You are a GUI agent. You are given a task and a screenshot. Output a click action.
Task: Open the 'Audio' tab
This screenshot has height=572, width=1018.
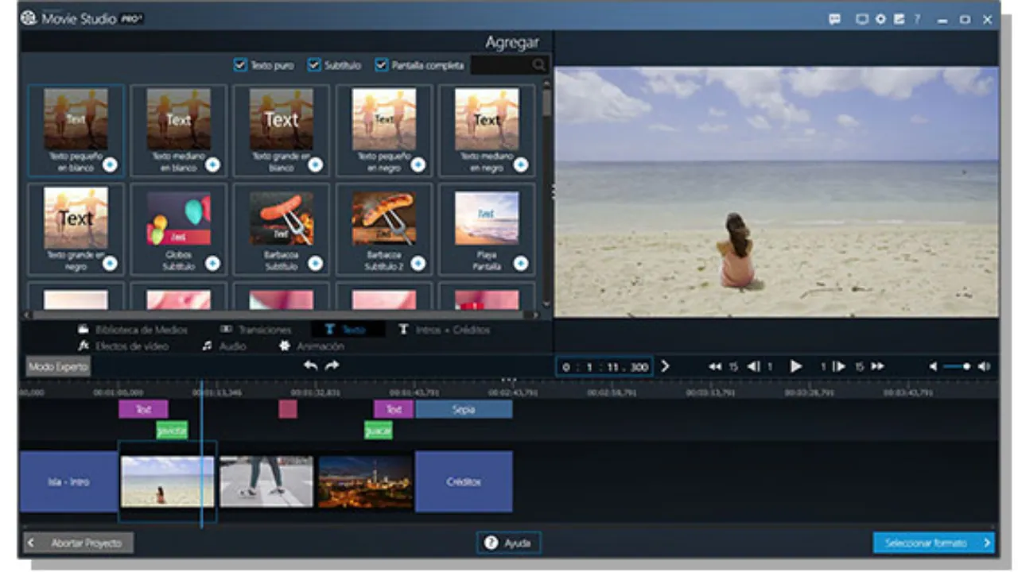[x=224, y=346]
